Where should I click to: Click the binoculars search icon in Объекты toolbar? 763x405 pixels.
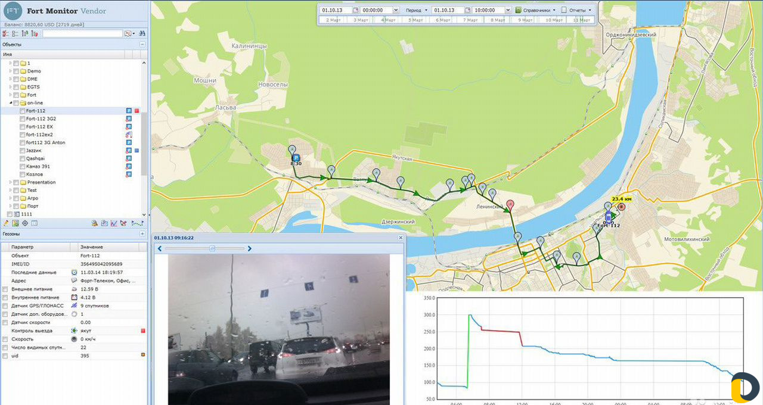coord(142,34)
